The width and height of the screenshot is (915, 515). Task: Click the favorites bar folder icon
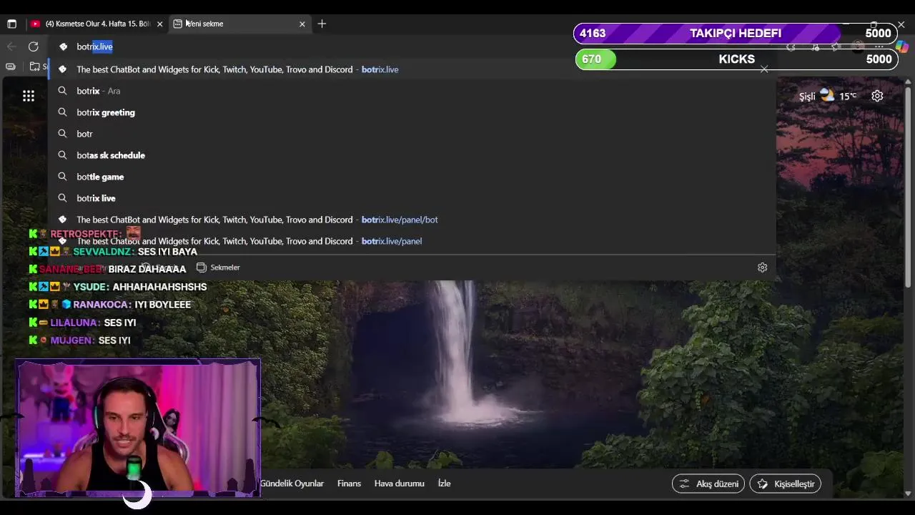(x=34, y=67)
